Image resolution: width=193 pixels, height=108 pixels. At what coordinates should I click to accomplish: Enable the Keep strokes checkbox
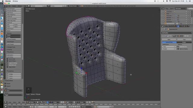pyautogui.click(x=7, y=67)
